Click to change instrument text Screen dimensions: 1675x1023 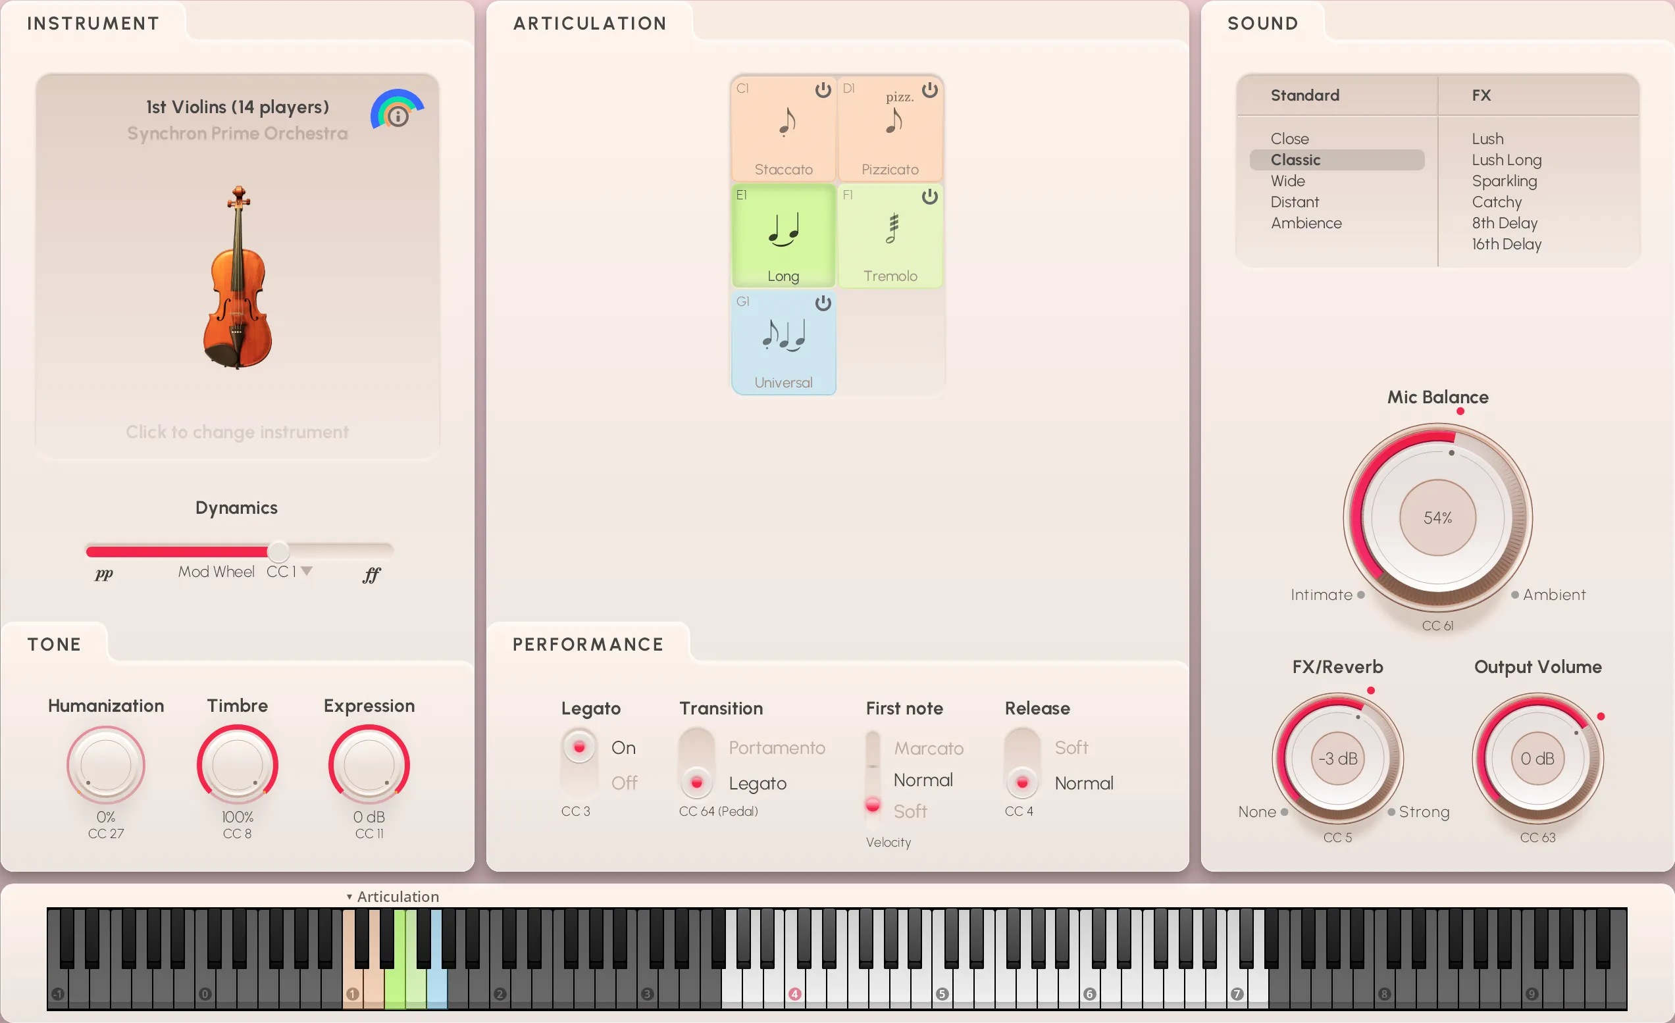click(x=237, y=432)
